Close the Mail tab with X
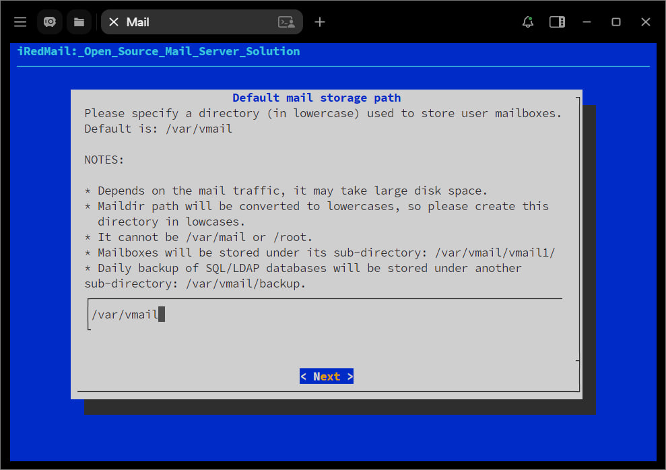Viewport: 666px width, 470px height. point(114,22)
